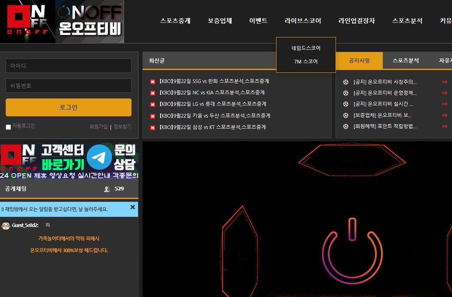Open the 회원가입 link
Image resolution: width=452 pixels, height=297 pixels.
99,127
